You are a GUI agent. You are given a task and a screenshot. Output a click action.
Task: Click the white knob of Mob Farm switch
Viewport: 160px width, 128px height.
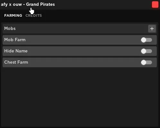144,40
